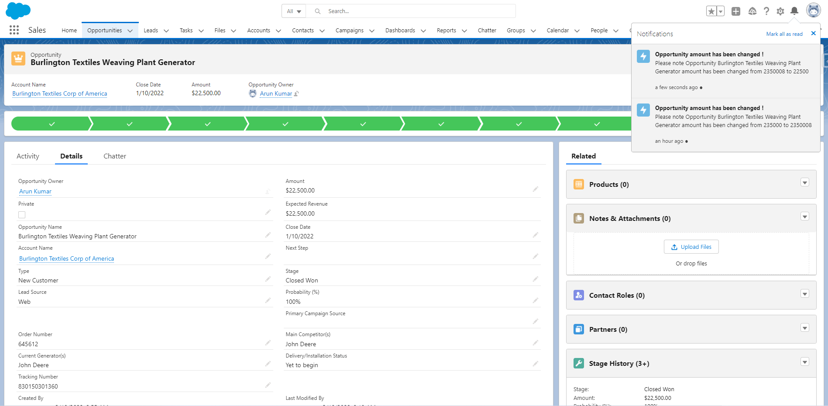
Task: Expand the Opportunities tab dropdown chevron
Action: coord(130,31)
